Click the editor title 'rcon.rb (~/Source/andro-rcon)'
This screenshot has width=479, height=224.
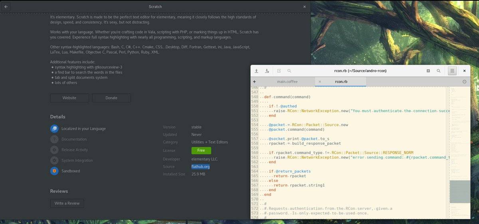[x=360, y=71]
